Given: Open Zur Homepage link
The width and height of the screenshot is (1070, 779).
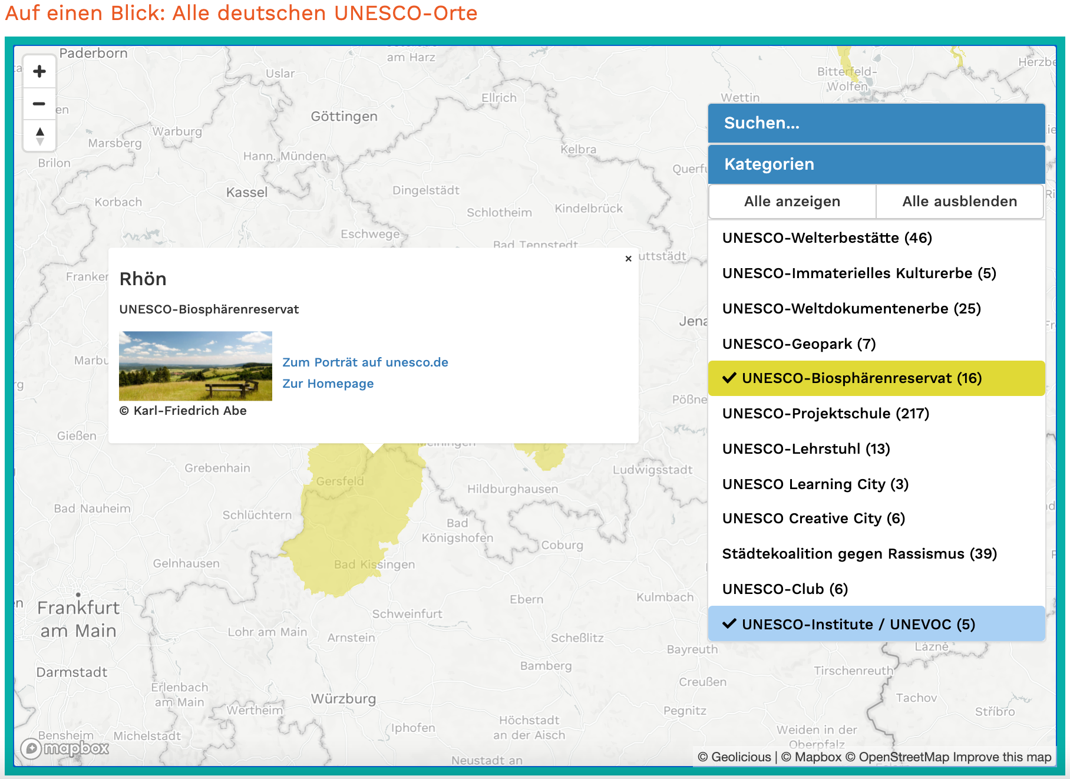Looking at the screenshot, I should point(328,384).
